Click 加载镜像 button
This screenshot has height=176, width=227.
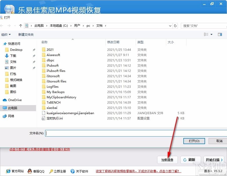[167, 160]
